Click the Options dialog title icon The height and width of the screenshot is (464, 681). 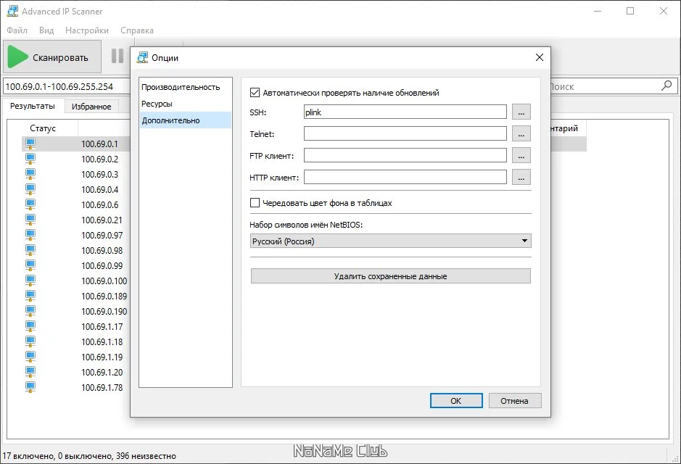142,57
